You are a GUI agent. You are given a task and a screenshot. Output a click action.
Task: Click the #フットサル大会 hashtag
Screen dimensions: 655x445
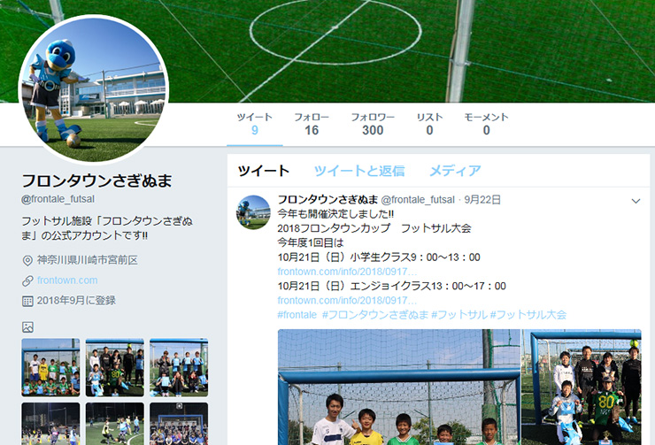pos(528,315)
